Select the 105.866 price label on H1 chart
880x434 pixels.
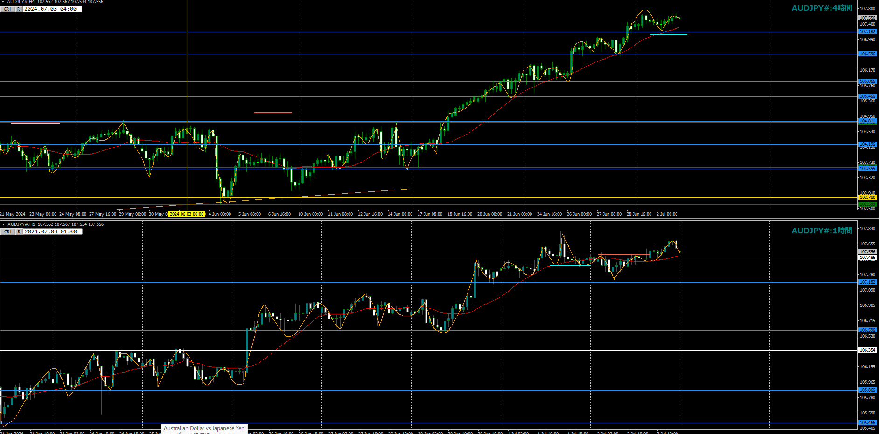coord(868,390)
